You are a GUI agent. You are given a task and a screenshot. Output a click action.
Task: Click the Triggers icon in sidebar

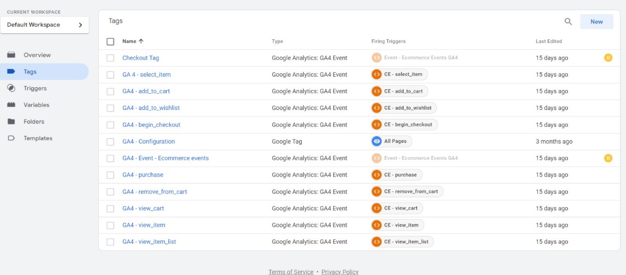click(x=11, y=88)
